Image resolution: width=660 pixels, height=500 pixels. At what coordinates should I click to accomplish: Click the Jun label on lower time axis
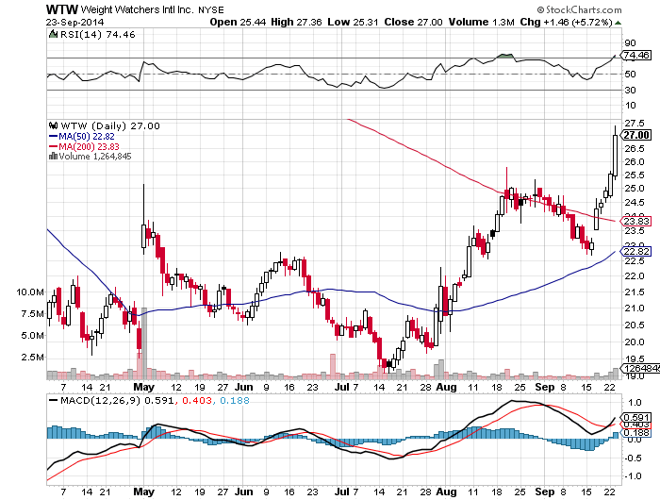[x=243, y=492]
